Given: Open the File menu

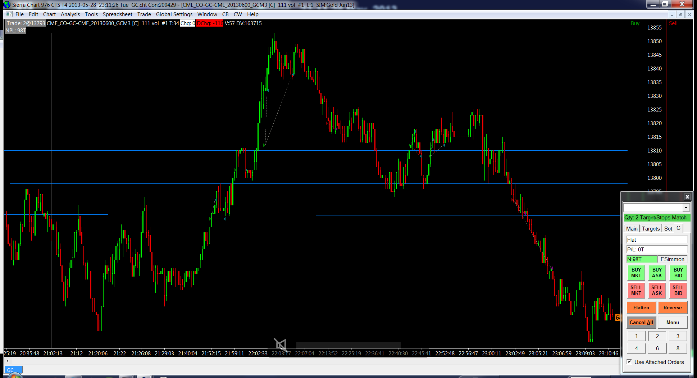Looking at the screenshot, I should [19, 14].
